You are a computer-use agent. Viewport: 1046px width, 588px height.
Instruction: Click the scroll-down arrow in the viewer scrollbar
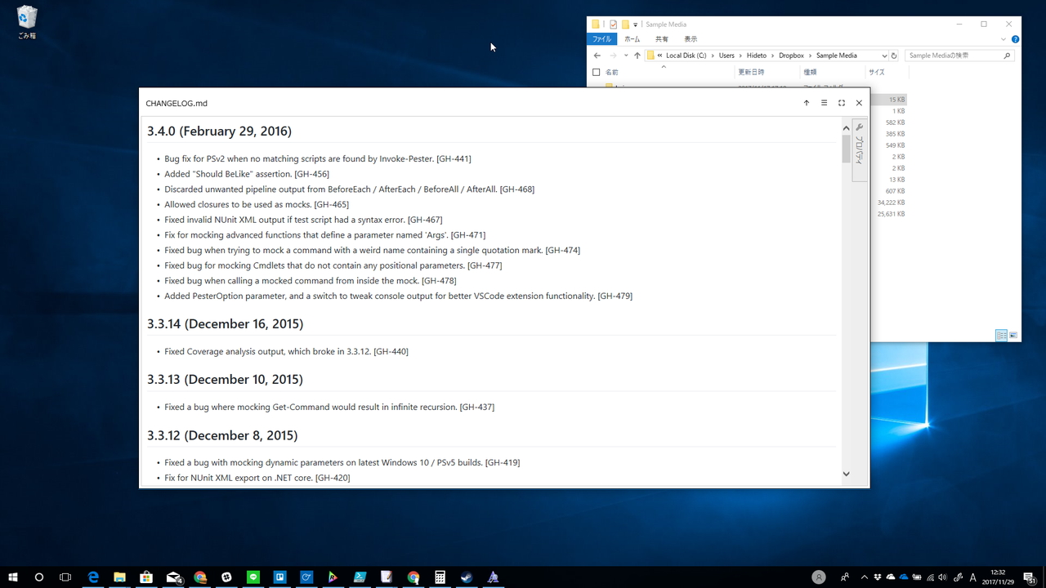[846, 473]
